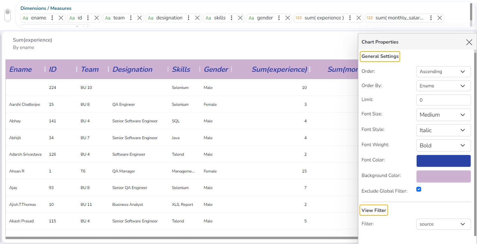Click the View Filter section header
The width and height of the screenshot is (477, 244).
coord(374,210)
